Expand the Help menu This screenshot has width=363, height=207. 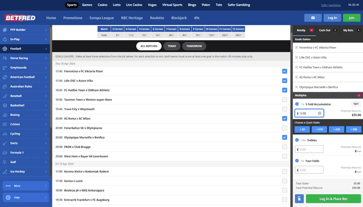[x=25, y=197]
